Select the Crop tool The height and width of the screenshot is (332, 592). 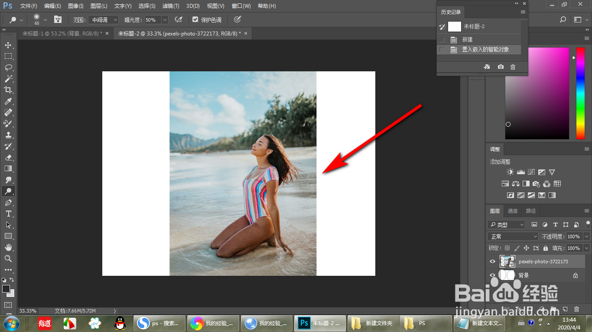point(8,90)
